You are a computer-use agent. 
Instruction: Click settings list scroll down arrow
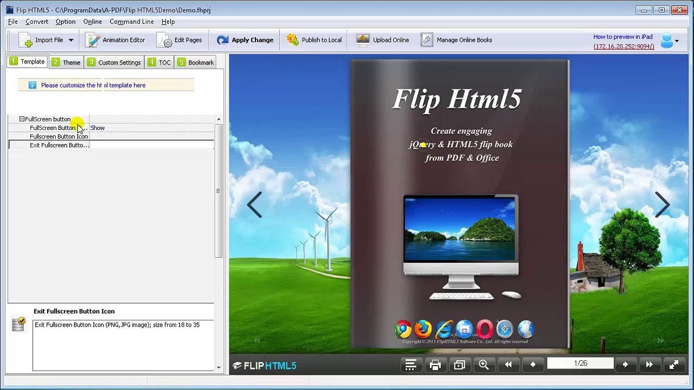(x=219, y=368)
